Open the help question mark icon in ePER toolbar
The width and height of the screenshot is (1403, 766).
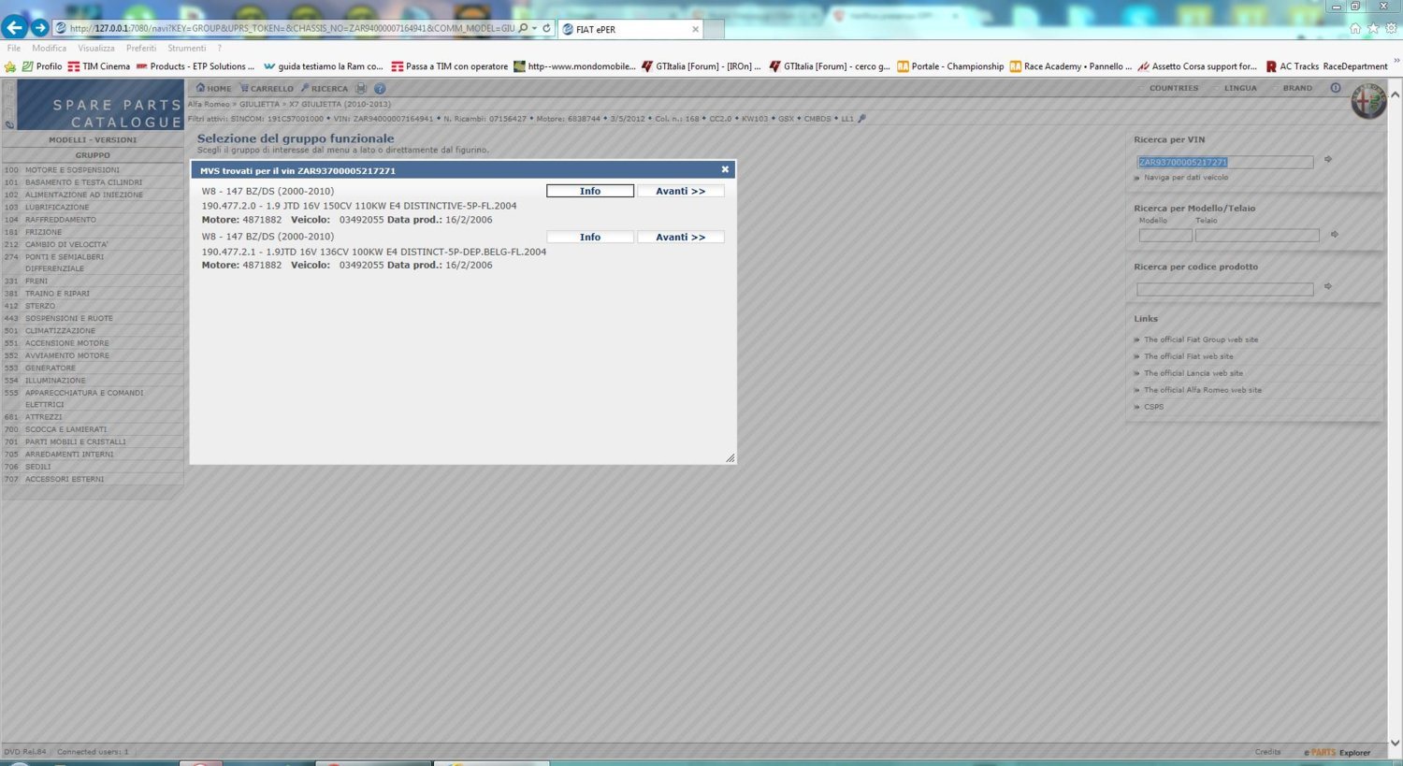(x=380, y=89)
